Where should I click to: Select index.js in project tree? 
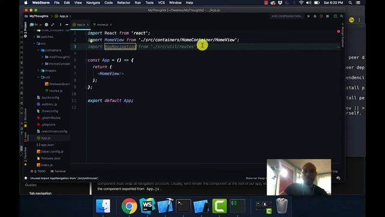[x=47, y=165]
